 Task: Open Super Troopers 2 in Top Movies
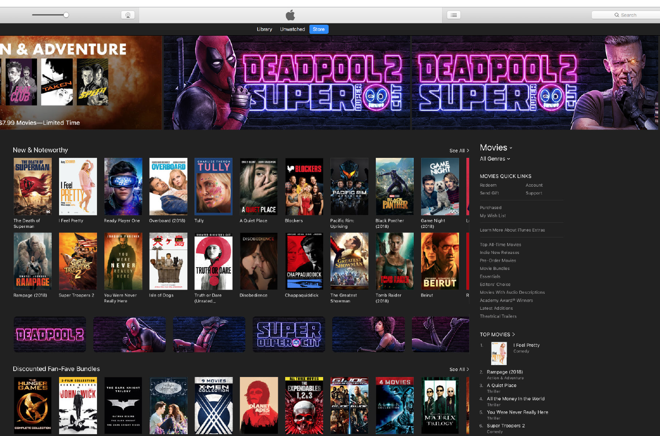506,426
